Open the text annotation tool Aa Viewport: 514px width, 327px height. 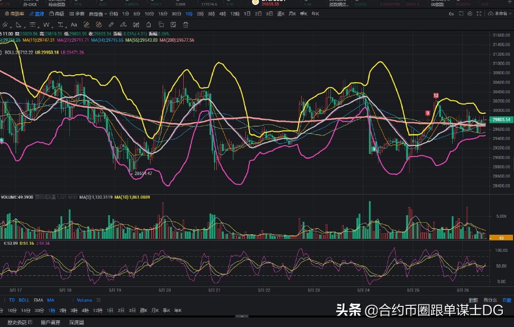click(73, 25)
